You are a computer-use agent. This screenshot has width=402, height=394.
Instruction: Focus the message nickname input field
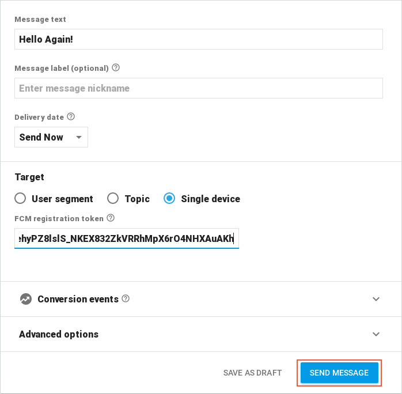198,88
